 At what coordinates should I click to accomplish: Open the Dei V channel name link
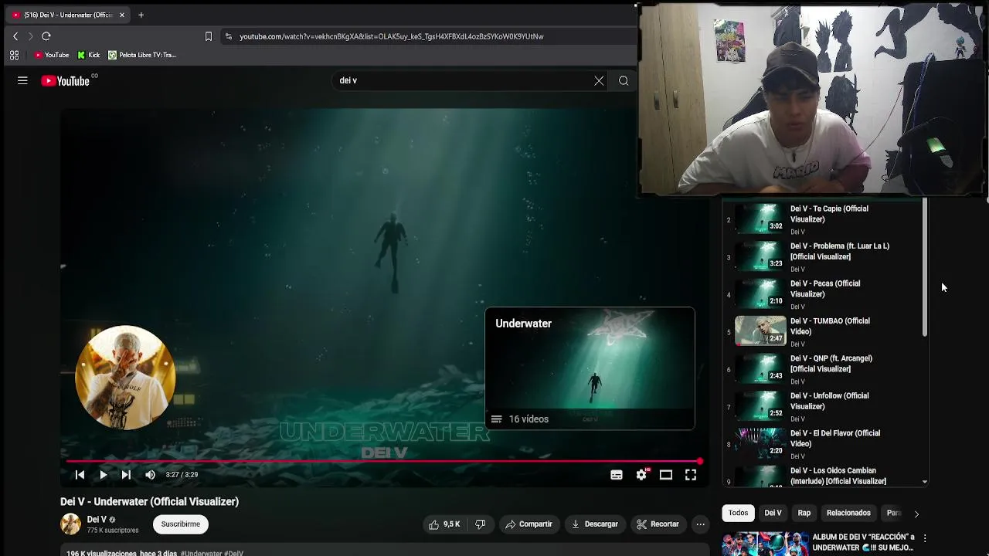tap(97, 520)
